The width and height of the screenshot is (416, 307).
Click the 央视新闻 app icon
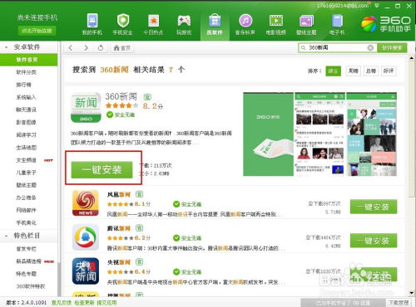click(86, 271)
